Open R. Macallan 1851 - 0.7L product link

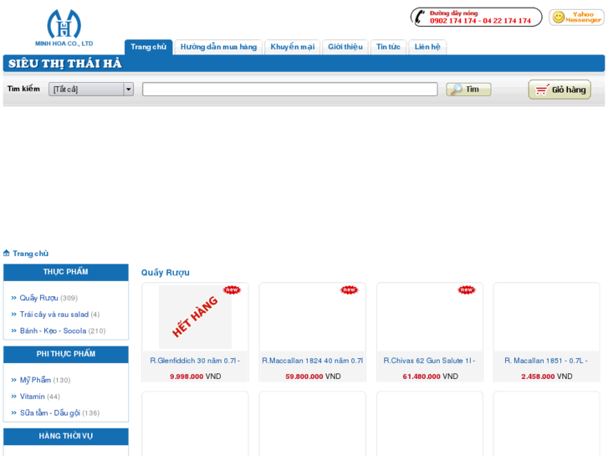[546, 361]
